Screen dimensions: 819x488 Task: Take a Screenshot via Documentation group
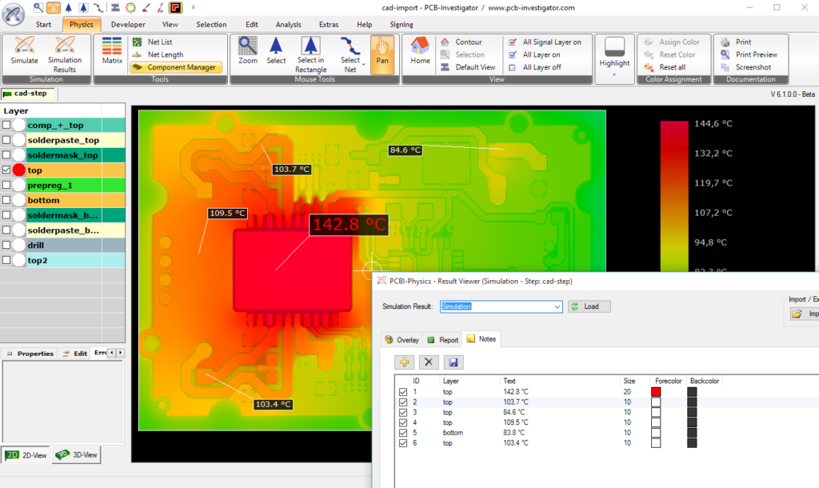click(745, 67)
